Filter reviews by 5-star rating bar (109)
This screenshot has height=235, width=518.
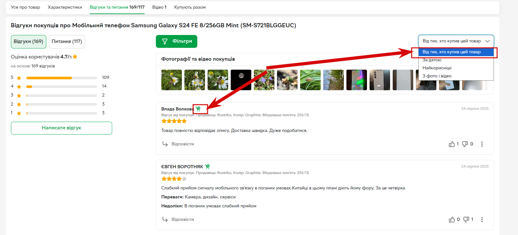pyautogui.click(x=62, y=78)
